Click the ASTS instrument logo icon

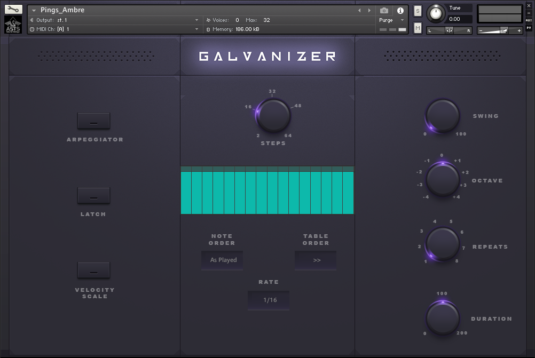13,25
